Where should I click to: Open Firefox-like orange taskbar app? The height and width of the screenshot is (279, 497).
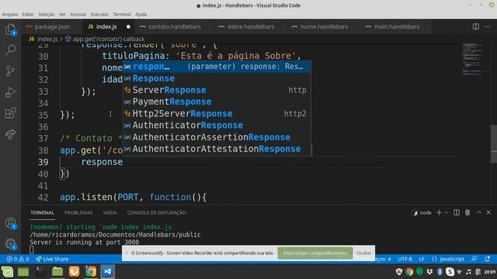pyautogui.click(x=75, y=271)
